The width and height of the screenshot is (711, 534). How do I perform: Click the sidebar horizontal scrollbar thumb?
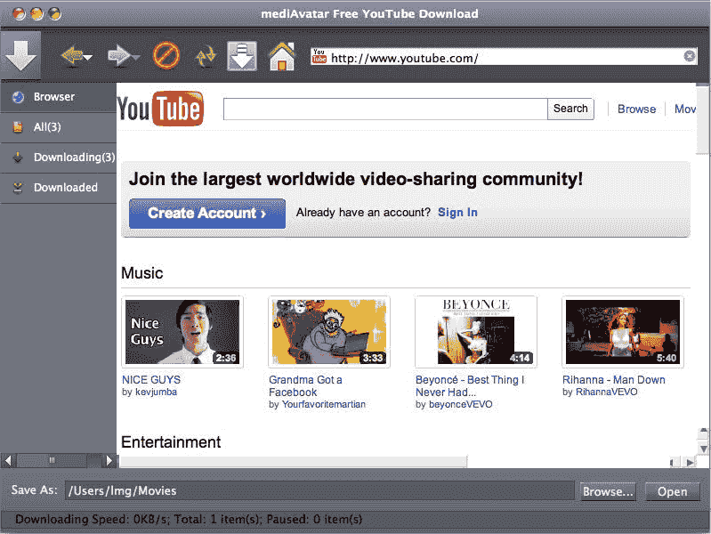click(52, 461)
